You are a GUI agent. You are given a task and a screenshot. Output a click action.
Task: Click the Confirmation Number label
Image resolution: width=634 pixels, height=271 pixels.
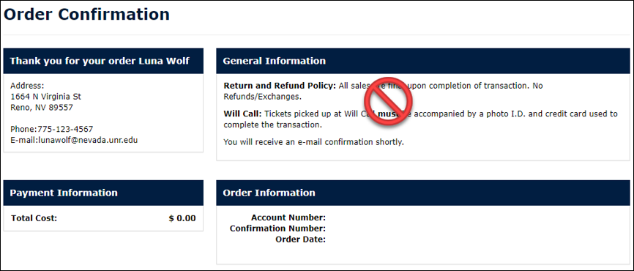277,229
